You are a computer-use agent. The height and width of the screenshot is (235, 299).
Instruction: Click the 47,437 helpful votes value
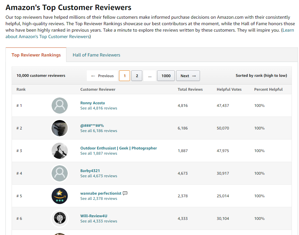[223, 106]
